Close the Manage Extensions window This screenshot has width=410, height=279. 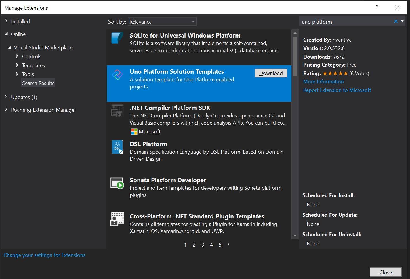coord(397,8)
